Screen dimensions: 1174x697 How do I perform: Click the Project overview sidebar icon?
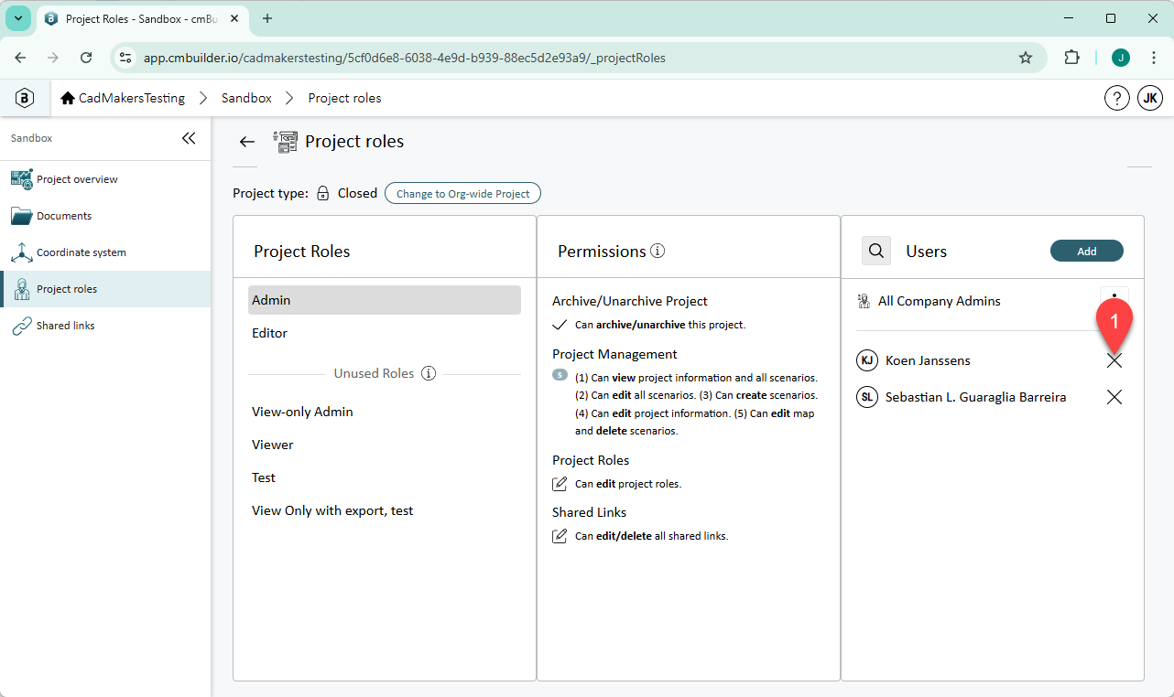pyautogui.click(x=21, y=179)
